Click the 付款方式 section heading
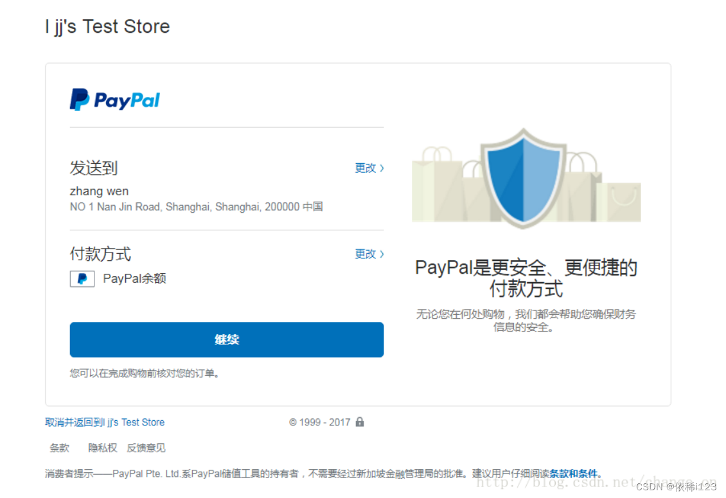 click(100, 254)
